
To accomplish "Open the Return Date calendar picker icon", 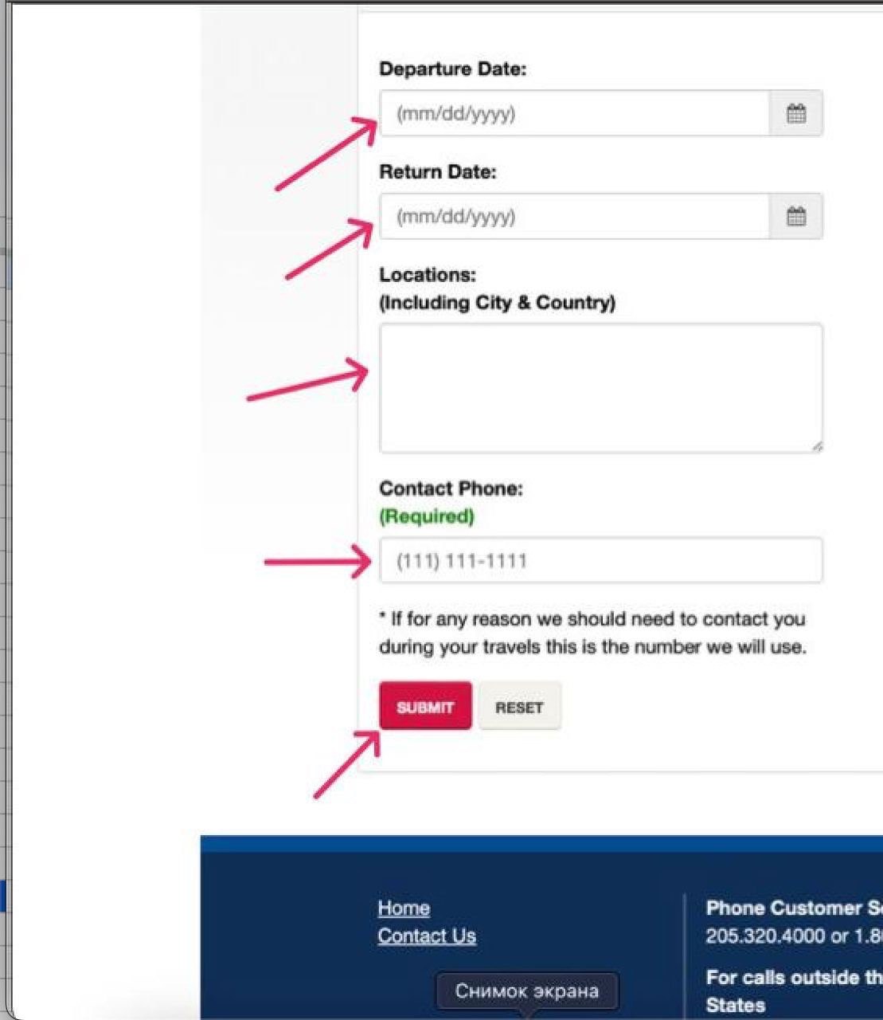I will click(x=796, y=216).
